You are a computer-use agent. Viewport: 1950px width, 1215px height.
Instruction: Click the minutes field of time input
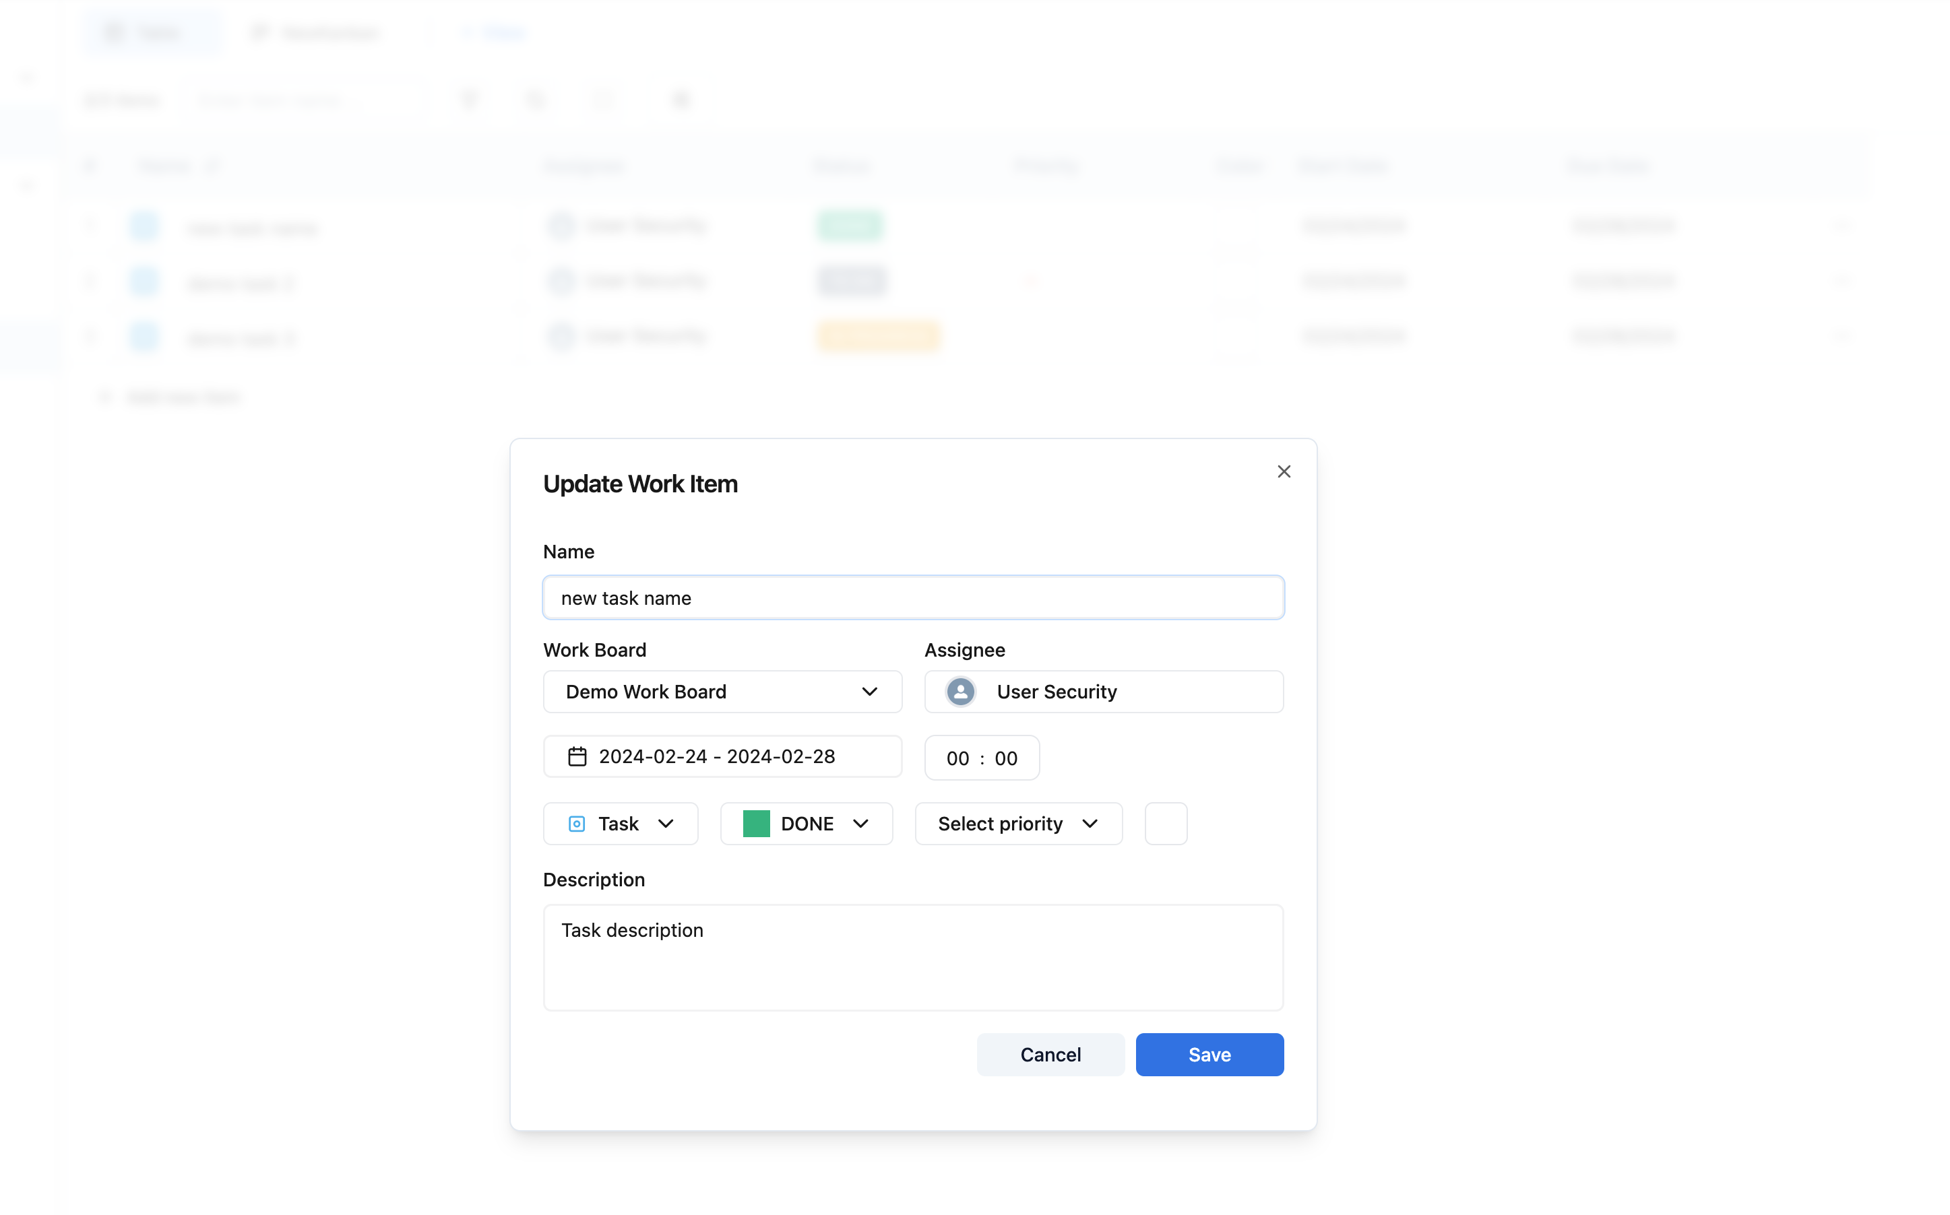[x=1005, y=758]
